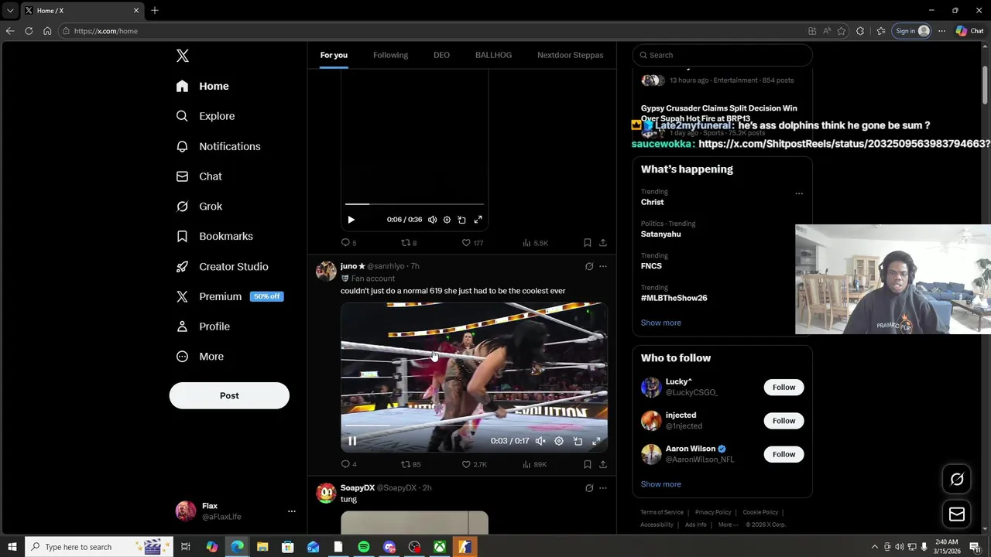Like the post with 177 likes
The width and height of the screenshot is (991, 557).
tap(472, 243)
